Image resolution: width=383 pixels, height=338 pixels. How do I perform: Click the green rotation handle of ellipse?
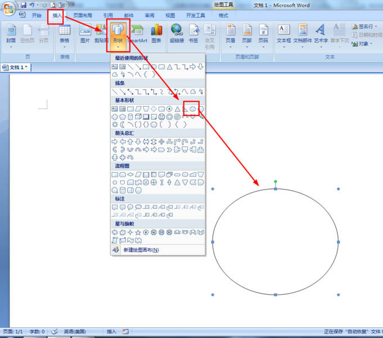tap(276, 182)
